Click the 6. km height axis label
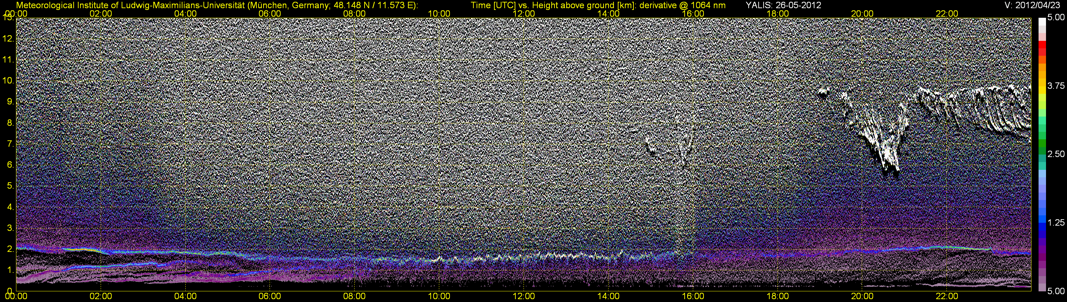This screenshot has width=1067, height=302. pyautogui.click(x=10, y=165)
